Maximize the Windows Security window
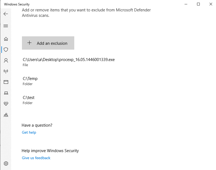 click(198, 4)
